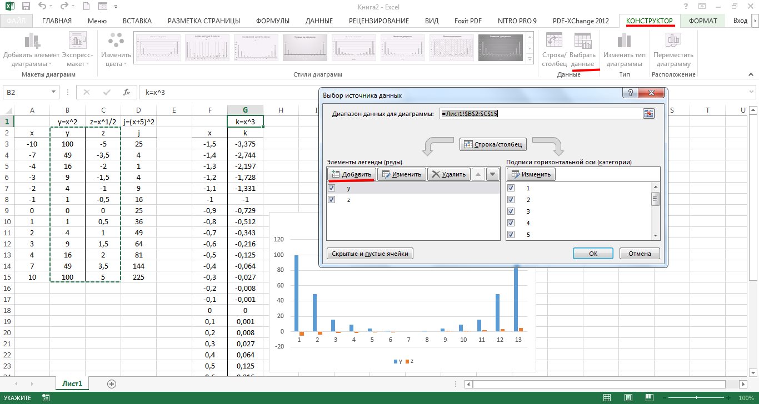Screen dimensions: 759x404
Task: Switch to the ФОРМАТ ribbon tab
Action: click(x=702, y=21)
